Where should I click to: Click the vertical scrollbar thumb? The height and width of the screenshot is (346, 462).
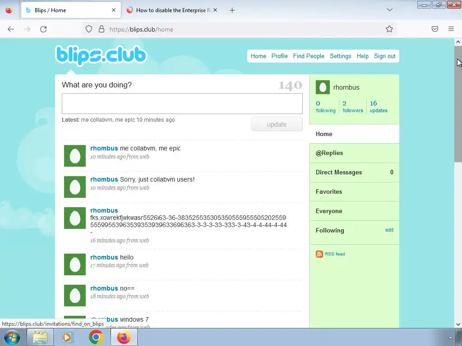coord(458,104)
